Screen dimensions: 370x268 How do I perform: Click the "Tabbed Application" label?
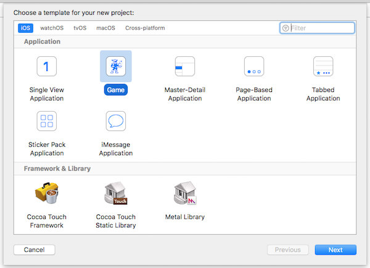coord(323,94)
